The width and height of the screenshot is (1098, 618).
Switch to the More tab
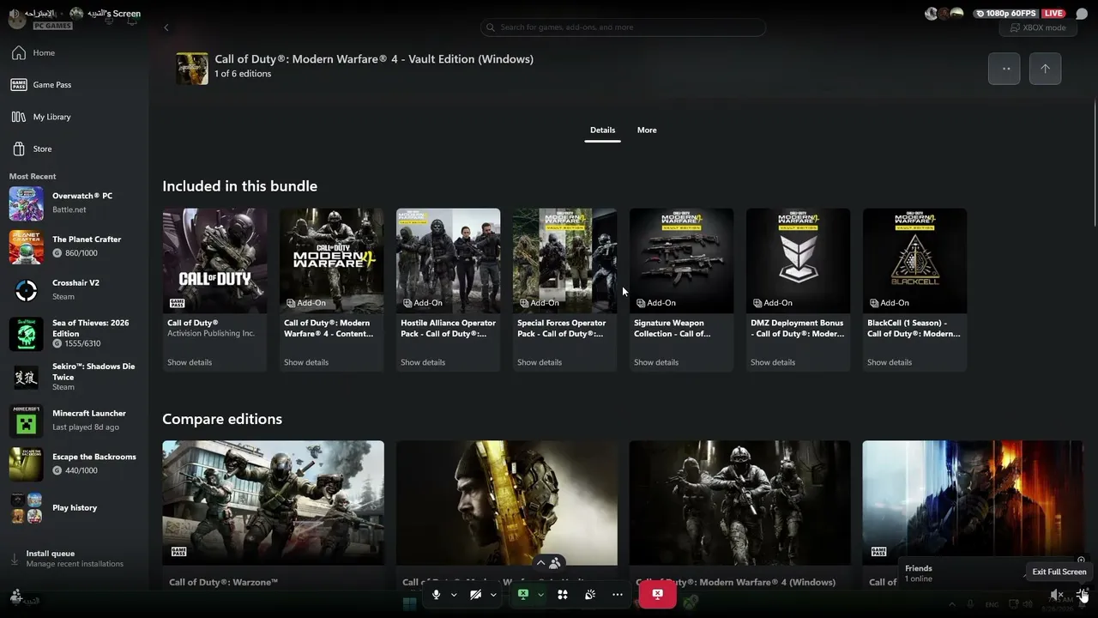[647, 130]
